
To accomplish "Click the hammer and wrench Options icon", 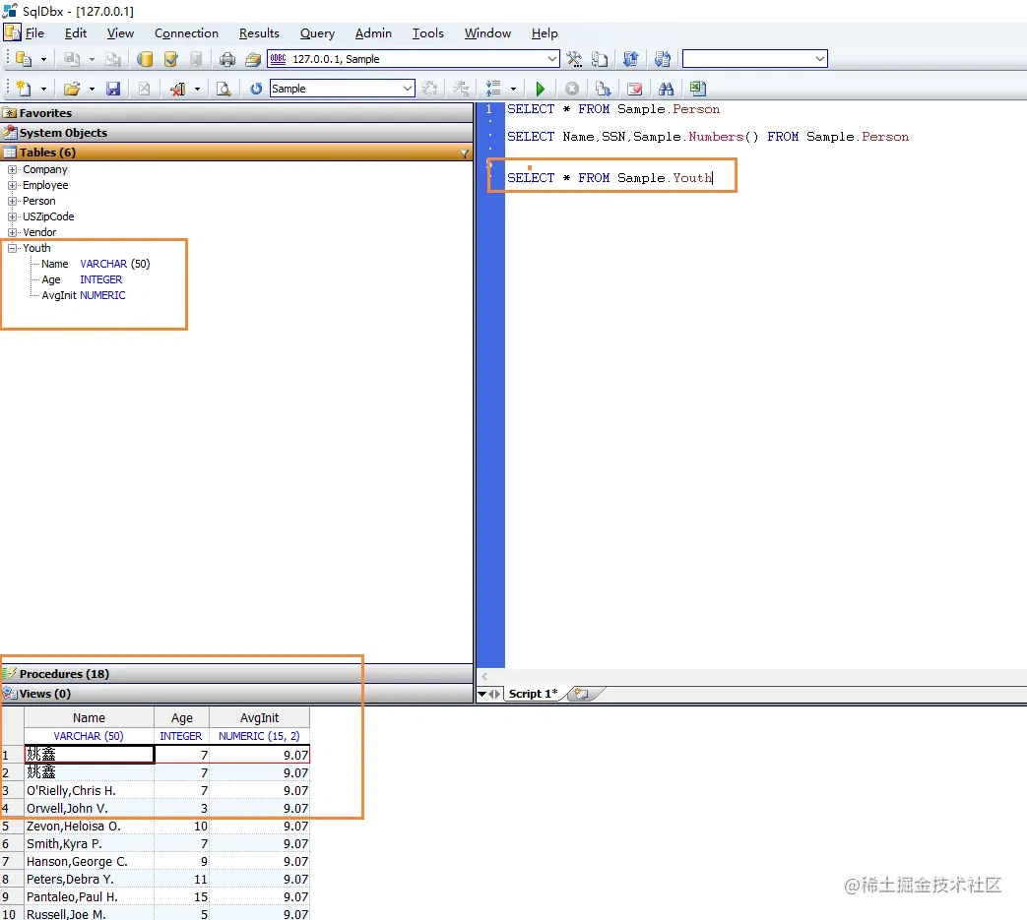I will [574, 60].
